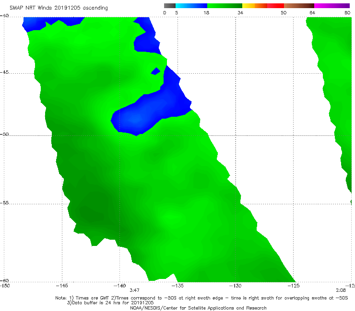The height and width of the screenshot is (311, 355).
Task: Click the latitude label '-45'
Action: click(4, 72)
